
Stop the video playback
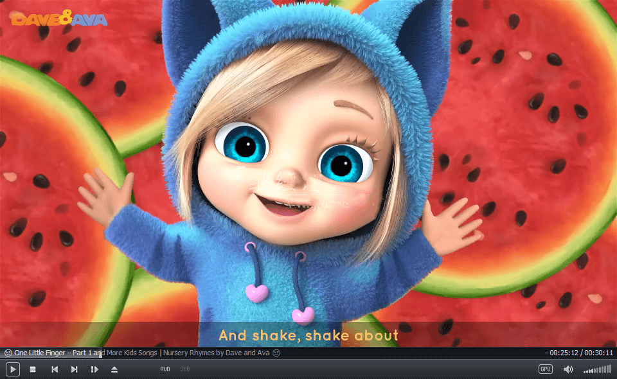point(33,369)
